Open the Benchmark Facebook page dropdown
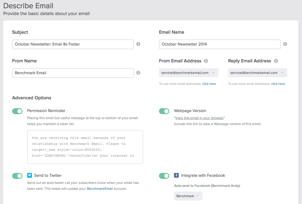 pos(188,196)
